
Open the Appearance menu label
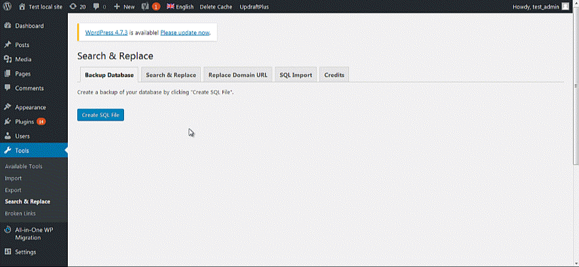31,107
